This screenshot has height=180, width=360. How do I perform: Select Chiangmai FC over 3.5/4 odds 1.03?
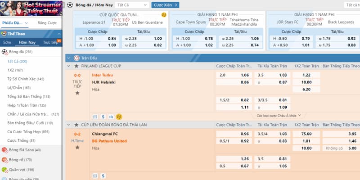[272, 134]
